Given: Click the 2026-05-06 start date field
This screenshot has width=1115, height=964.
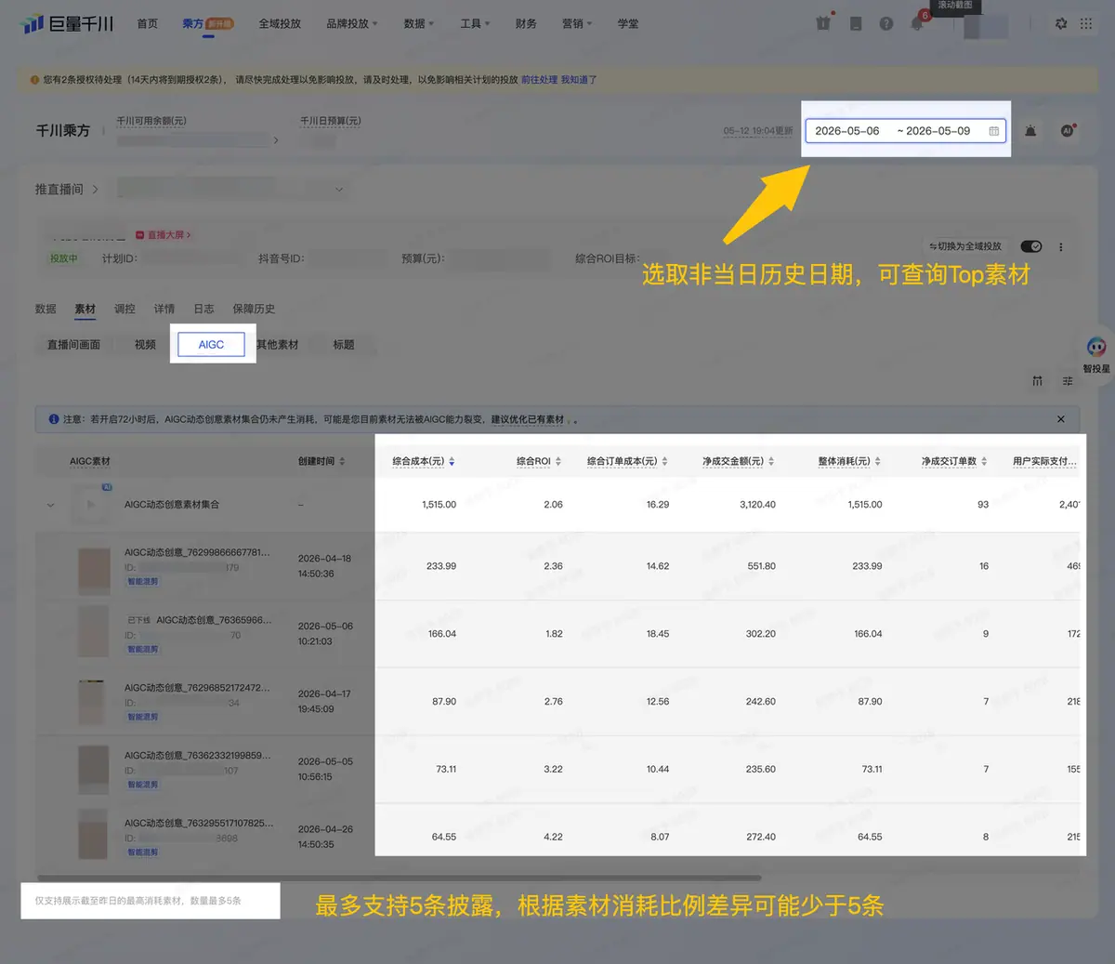Looking at the screenshot, I should point(846,131).
